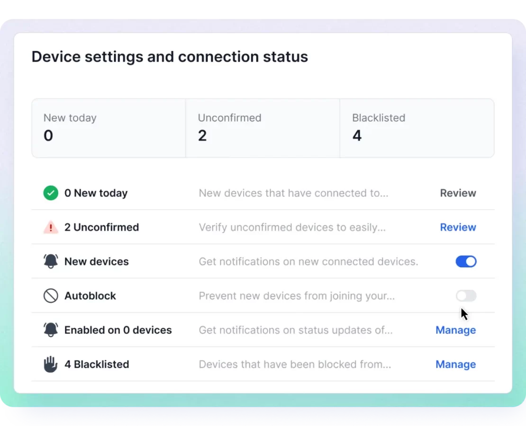The height and width of the screenshot is (426, 526).
Task: Click the bell icon beside Enabled on 0 devices
Action: click(x=51, y=330)
